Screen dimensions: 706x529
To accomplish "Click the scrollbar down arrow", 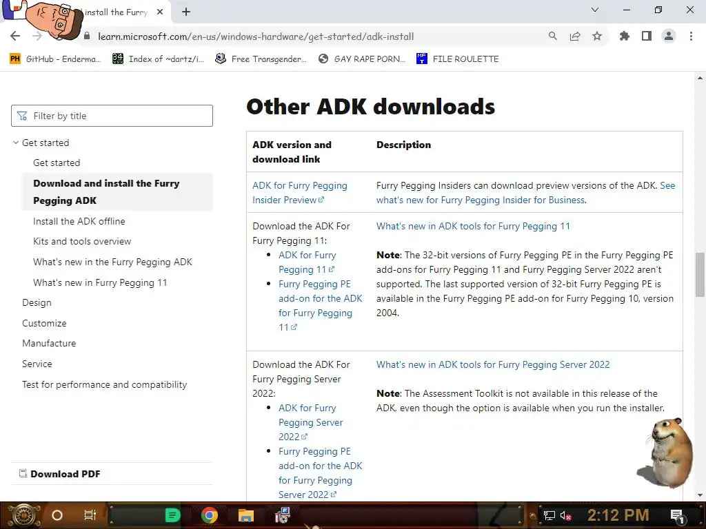I will tap(700, 495).
